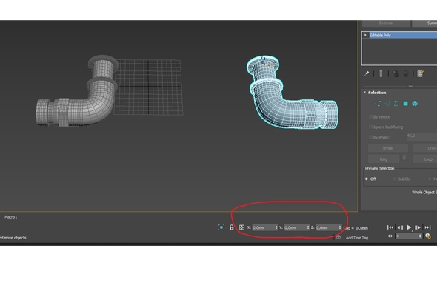Image resolution: width=437 pixels, height=306 pixels.
Task: Toggle the Selection Lock padlock
Action: 231,227
